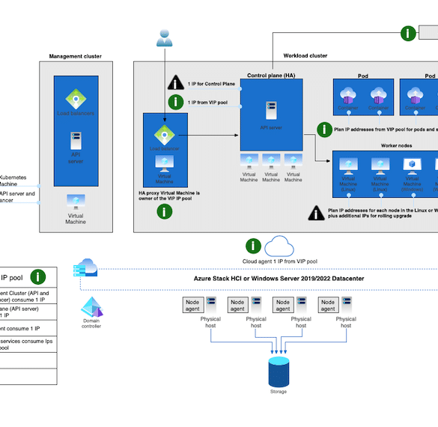The height and width of the screenshot is (427, 438).
Task: Click 'Azure Stack HCI or Windows Server' heading
Action: [279, 279]
